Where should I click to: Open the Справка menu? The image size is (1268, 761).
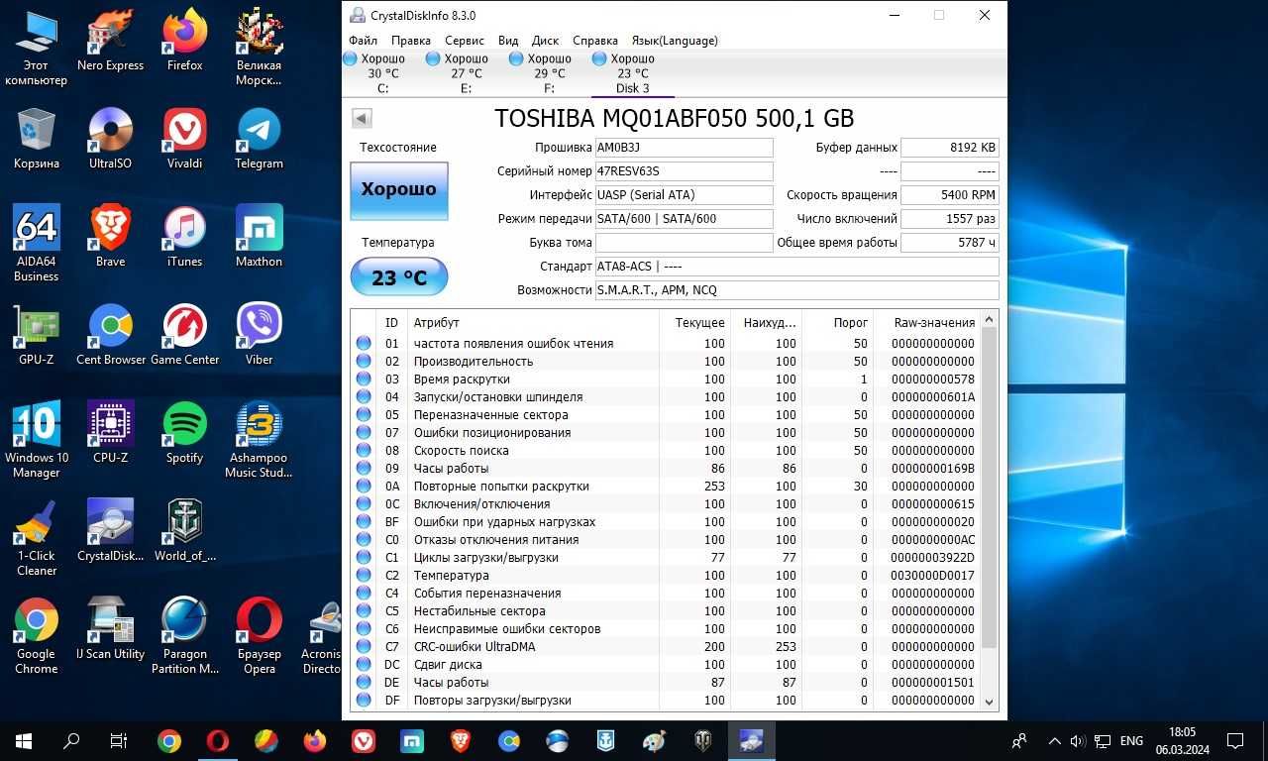point(595,41)
